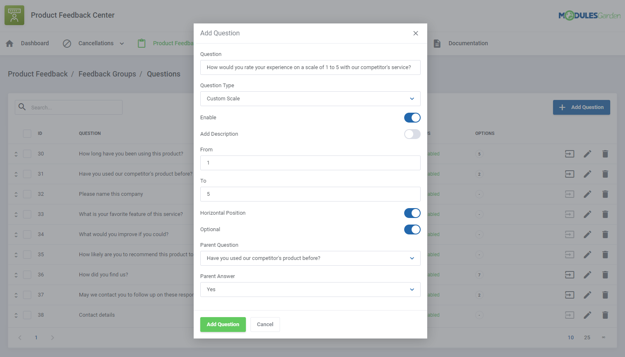Screen dimensions: 625x357
Task: Expand the Parent Answer dropdown
Action: 310,289
